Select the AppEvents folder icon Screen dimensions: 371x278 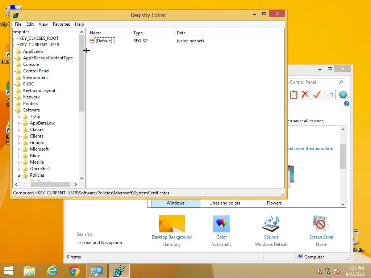(x=18, y=51)
